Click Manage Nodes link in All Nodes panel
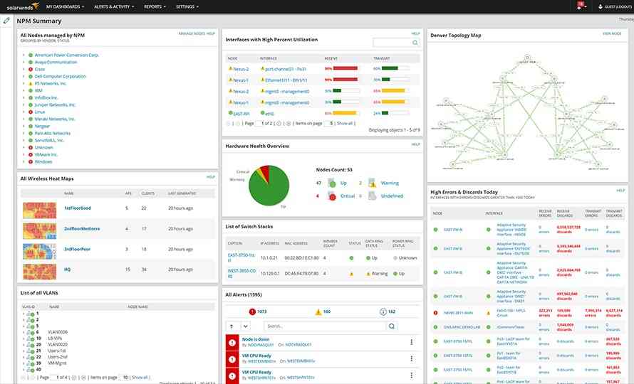The width and height of the screenshot is (634, 384). [192, 33]
